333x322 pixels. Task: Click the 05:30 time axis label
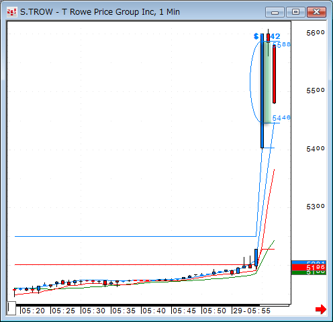tap(93, 311)
